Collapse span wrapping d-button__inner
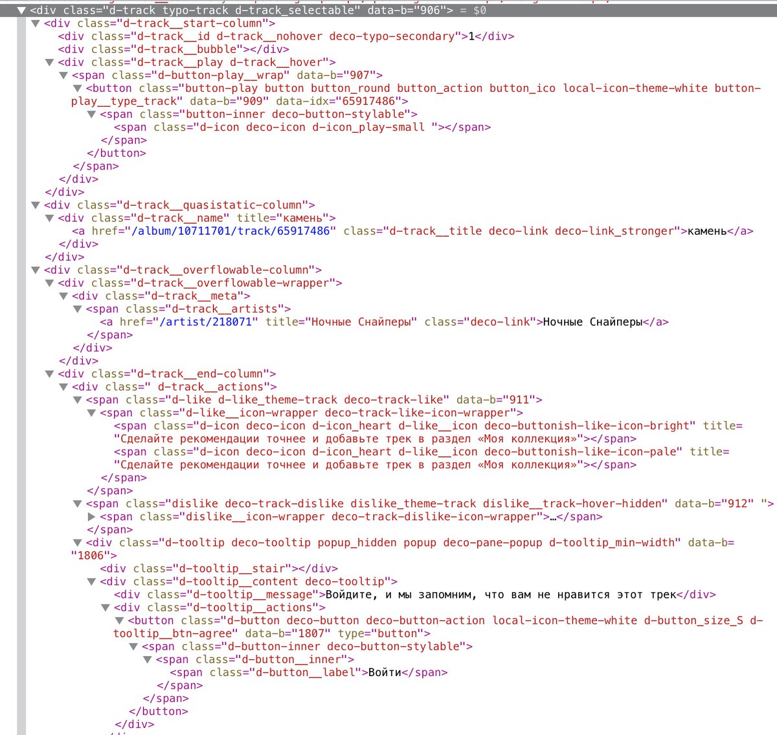 pyautogui.click(x=134, y=646)
